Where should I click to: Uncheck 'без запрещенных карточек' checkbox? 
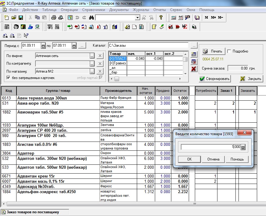click(8, 78)
